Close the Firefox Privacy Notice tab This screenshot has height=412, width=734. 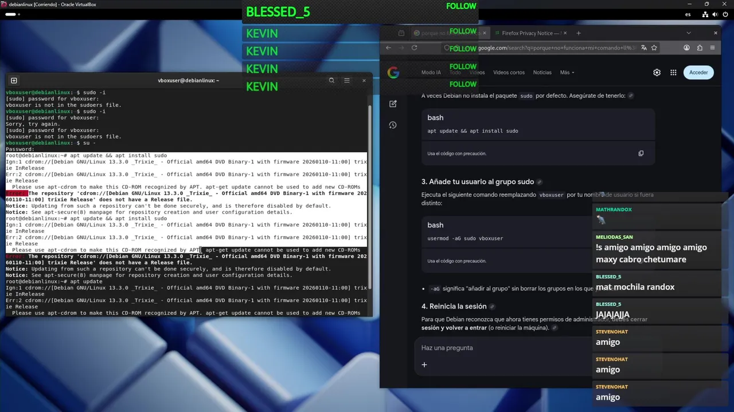pyautogui.click(x=565, y=33)
